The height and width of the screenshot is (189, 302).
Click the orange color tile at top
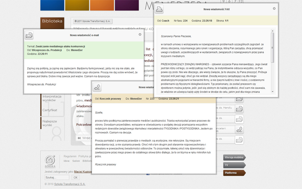(x=102, y=5)
